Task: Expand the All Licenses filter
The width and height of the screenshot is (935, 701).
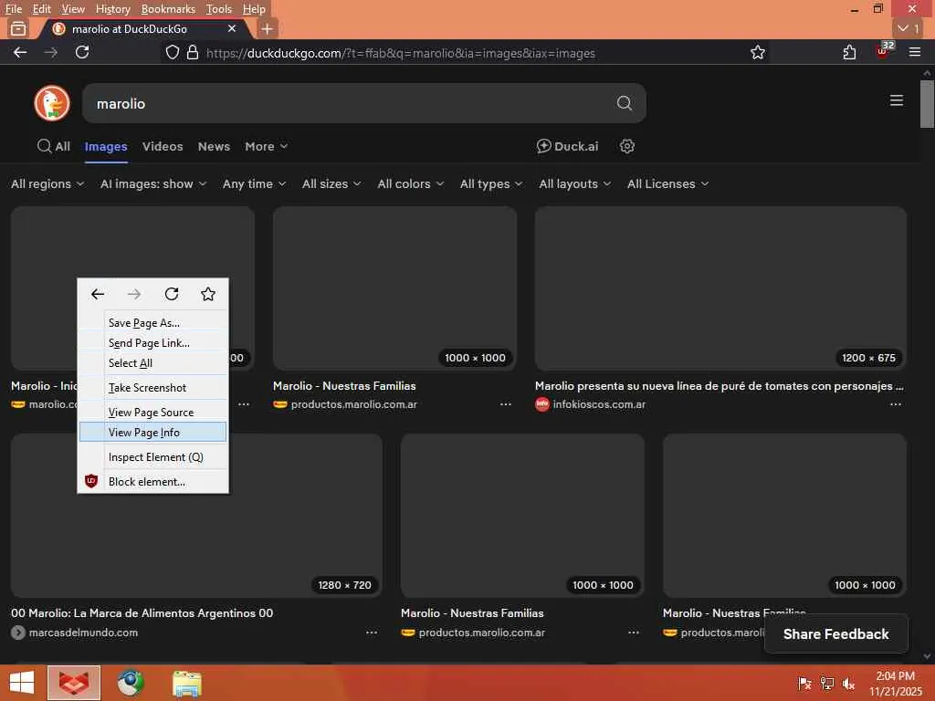Action: (x=667, y=183)
